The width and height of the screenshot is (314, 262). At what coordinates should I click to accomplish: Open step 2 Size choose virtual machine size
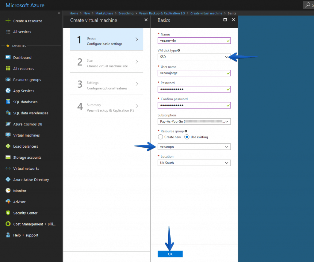tap(107, 62)
